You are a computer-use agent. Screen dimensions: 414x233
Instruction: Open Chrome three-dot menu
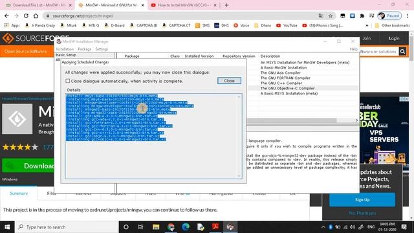point(408,16)
